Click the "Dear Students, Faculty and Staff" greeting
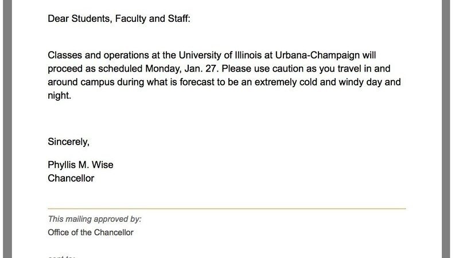 pyautogui.click(x=119, y=19)
